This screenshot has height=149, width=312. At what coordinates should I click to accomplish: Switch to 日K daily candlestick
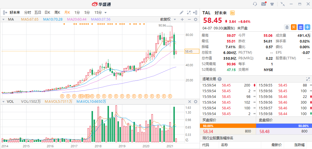(x=47, y=13)
